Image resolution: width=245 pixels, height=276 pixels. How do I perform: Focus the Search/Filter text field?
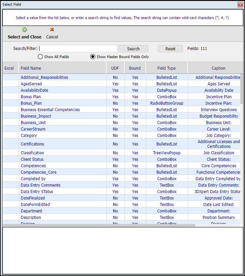[x=78, y=49]
